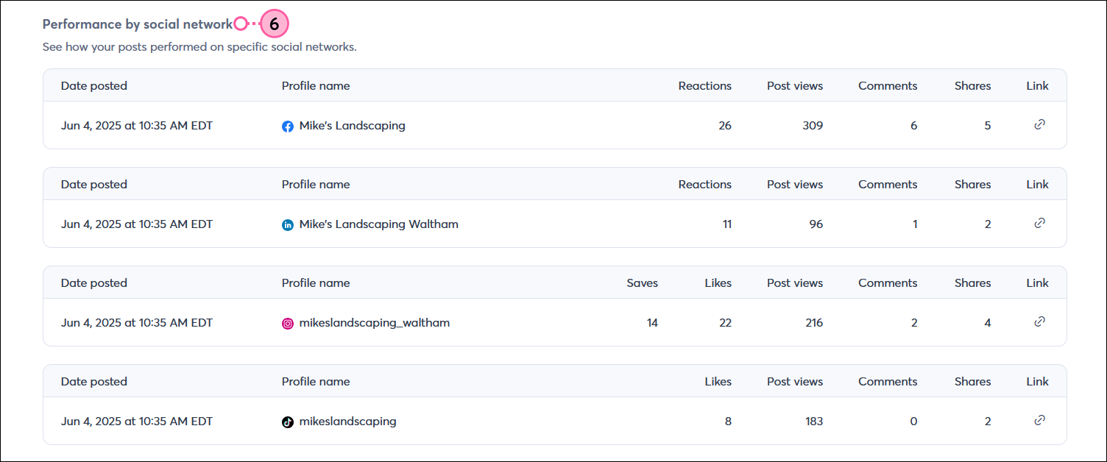Click the Reactions column header in the Facebook table

tap(704, 85)
